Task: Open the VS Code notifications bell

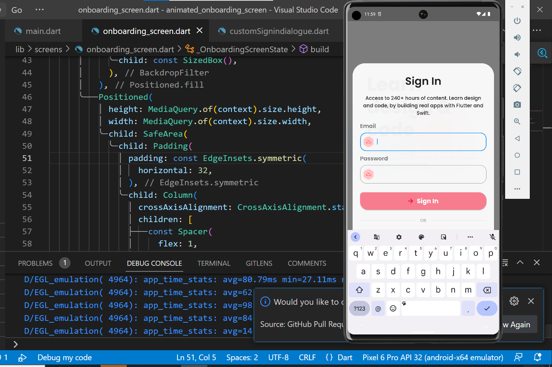Action: pos(537,357)
